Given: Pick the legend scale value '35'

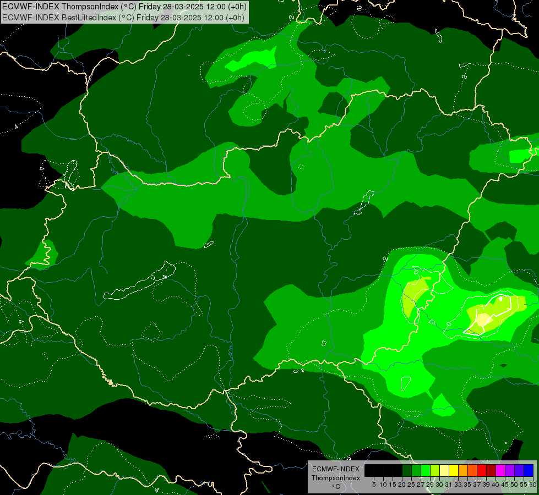Looking at the screenshot, I should tap(467, 485).
